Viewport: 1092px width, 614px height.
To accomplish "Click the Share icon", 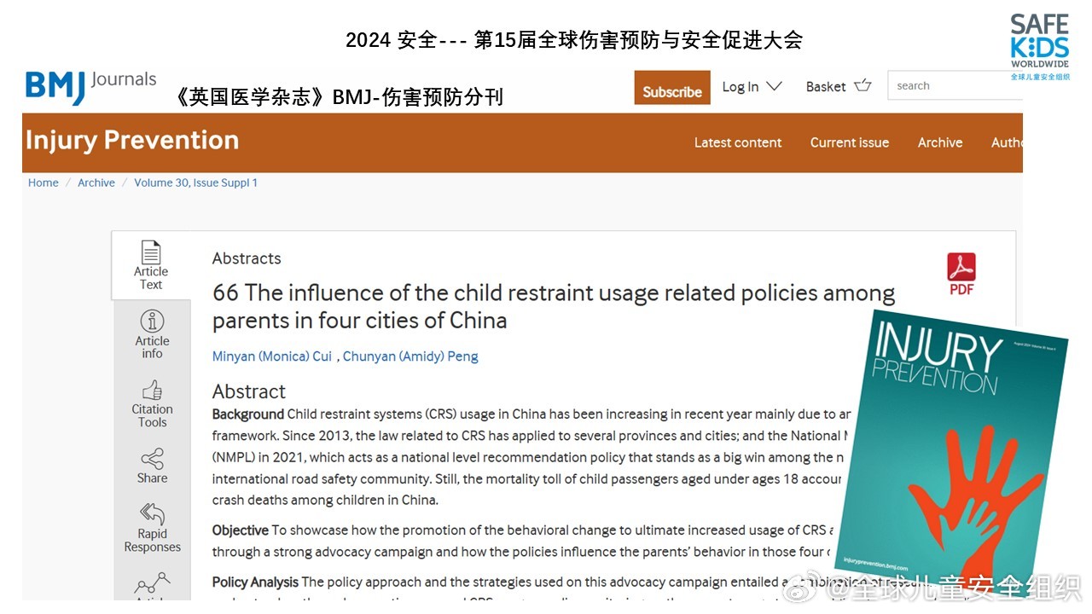I will [x=152, y=459].
